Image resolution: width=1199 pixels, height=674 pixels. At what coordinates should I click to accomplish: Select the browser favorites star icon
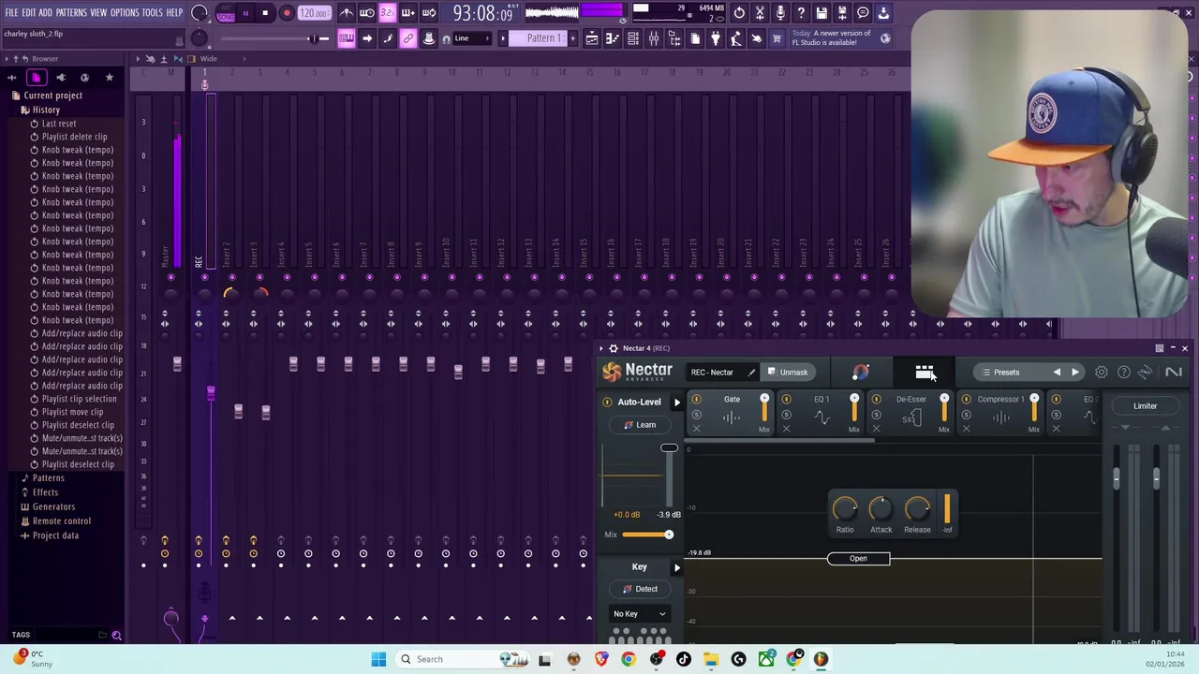[109, 78]
